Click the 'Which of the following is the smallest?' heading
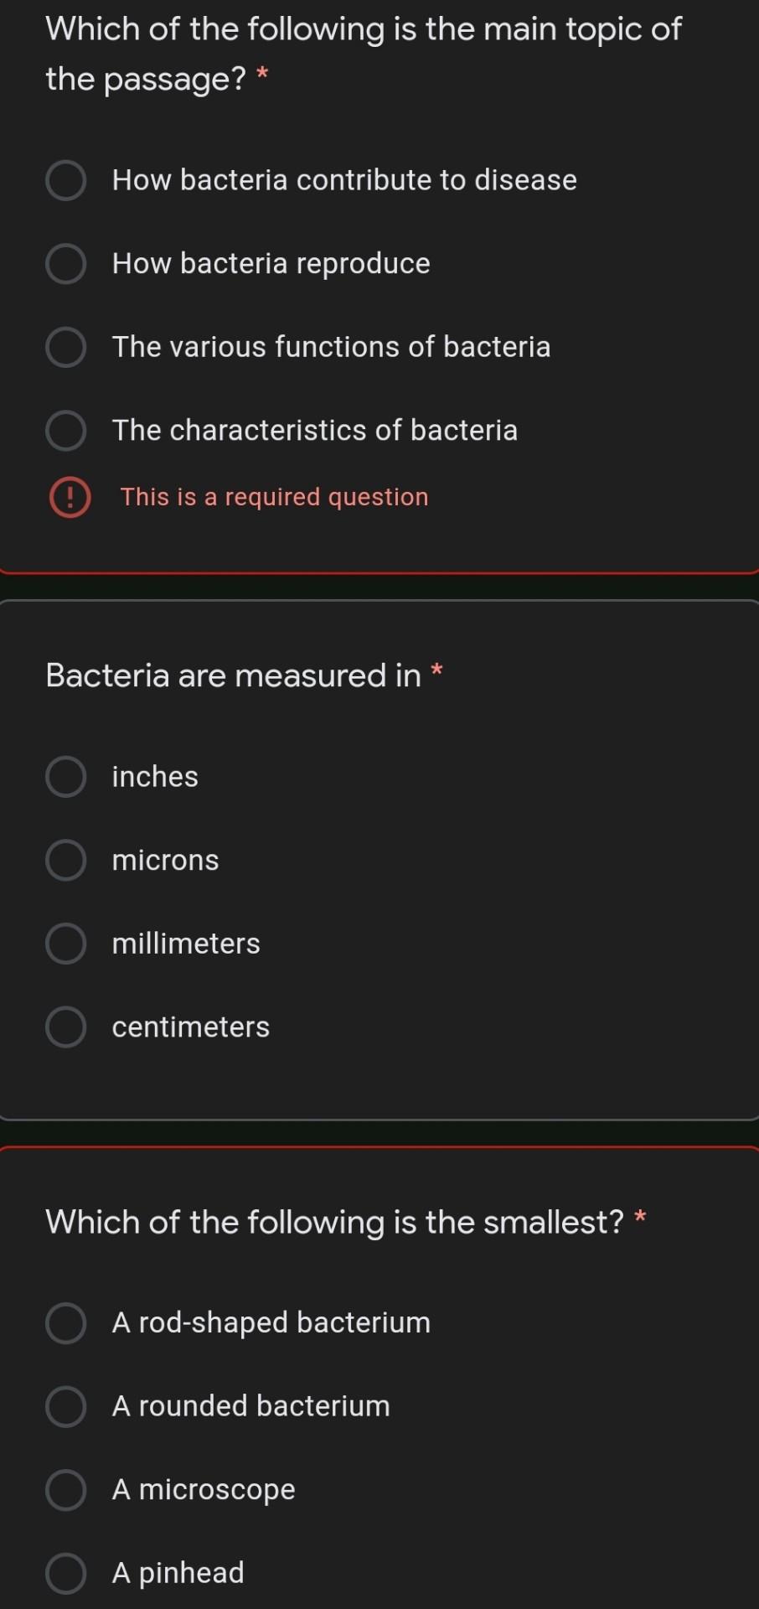 [335, 1222]
